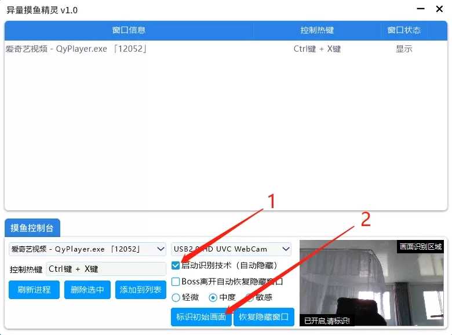This screenshot has width=452, height=335.
Task: Enable Boss离开自动恢复隐藏窗口 checkbox
Action: [176, 282]
